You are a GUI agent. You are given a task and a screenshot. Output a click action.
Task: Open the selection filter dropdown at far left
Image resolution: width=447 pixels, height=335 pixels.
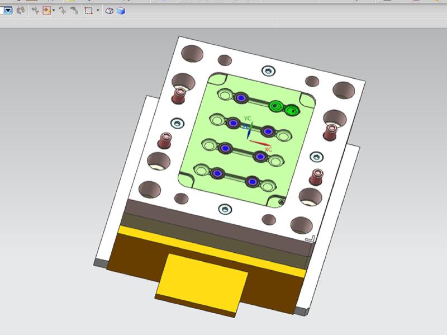(x=8, y=10)
